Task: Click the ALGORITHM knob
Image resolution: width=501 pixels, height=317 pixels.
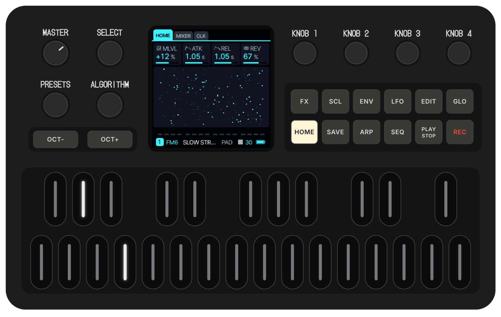Action: point(110,105)
